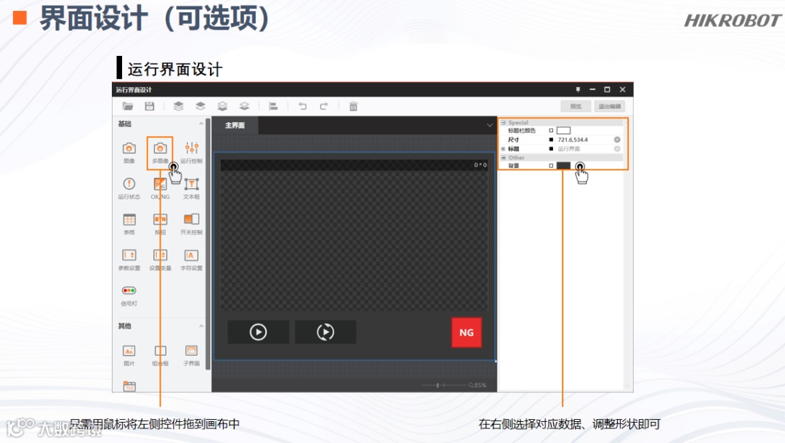Viewport: 785px width, 443px height.
Task: Reset the 标题 title value
Action: (617, 148)
